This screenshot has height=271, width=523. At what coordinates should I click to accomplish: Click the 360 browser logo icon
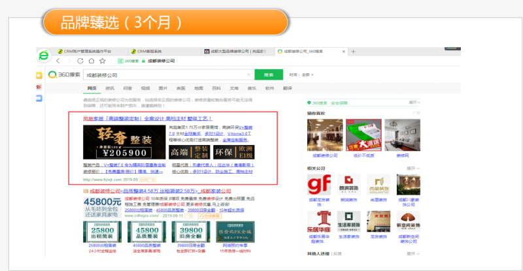click(x=44, y=56)
